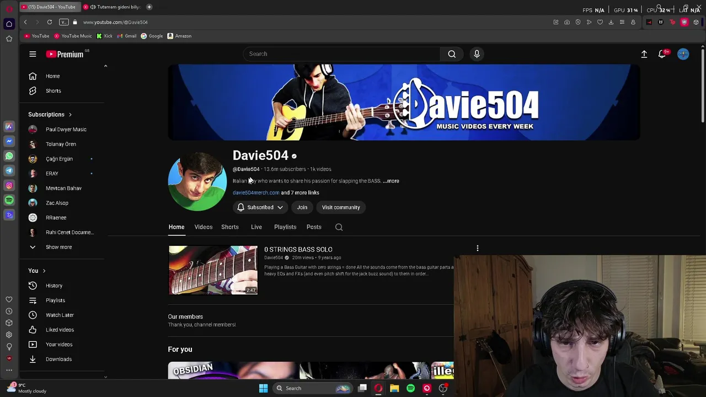Search within channel magnifier icon
The width and height of the screenshot is (706, 397).
tap(339, 227)
